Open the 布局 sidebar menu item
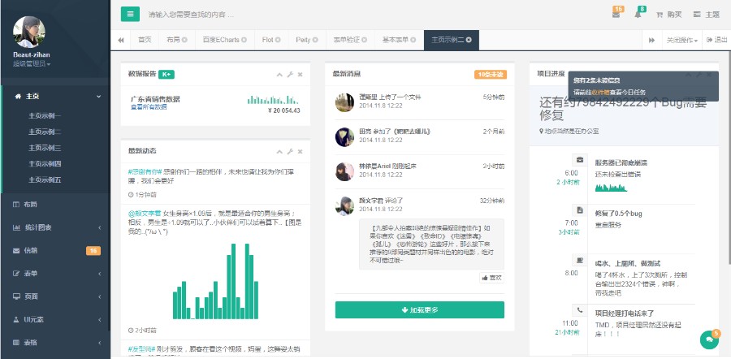731x359 pixels. click(55, 204)
